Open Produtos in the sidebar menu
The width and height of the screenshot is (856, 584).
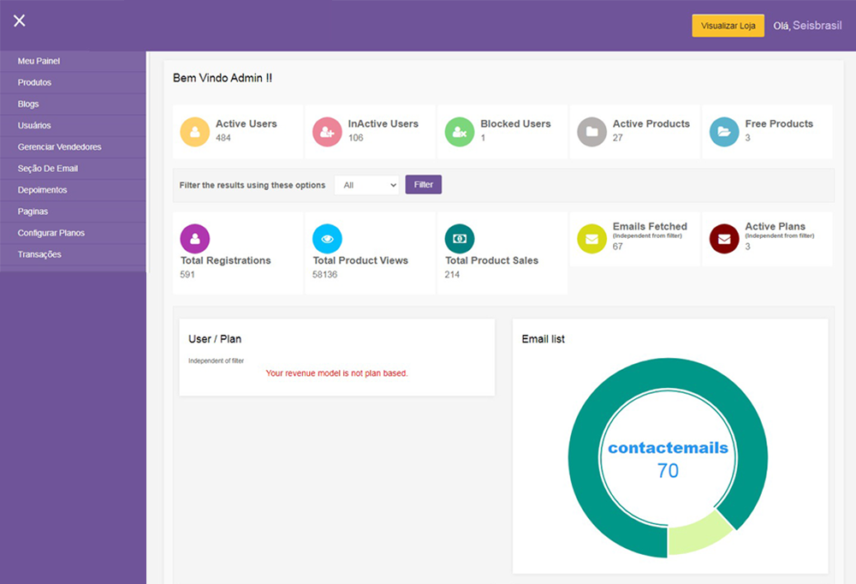(x=34, y=83)
